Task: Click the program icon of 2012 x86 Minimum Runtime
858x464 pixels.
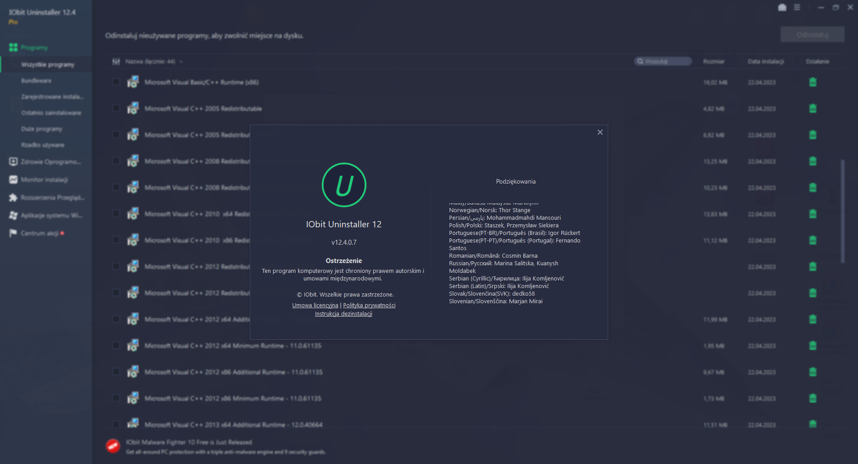Action: click(133, 398)
